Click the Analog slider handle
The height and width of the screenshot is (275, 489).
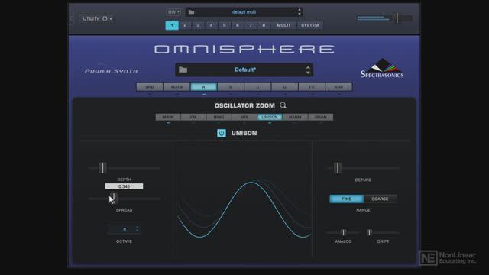(x=343, y=232)
